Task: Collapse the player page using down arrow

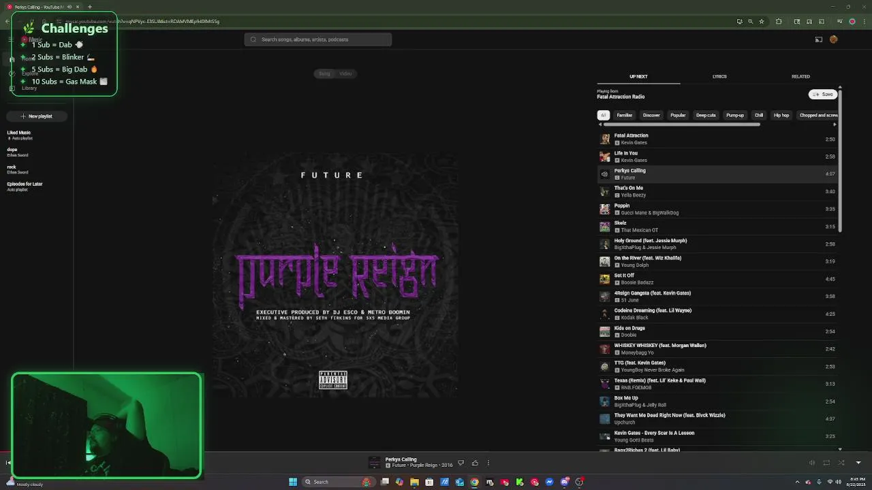Action: click(x=858, y=463)
